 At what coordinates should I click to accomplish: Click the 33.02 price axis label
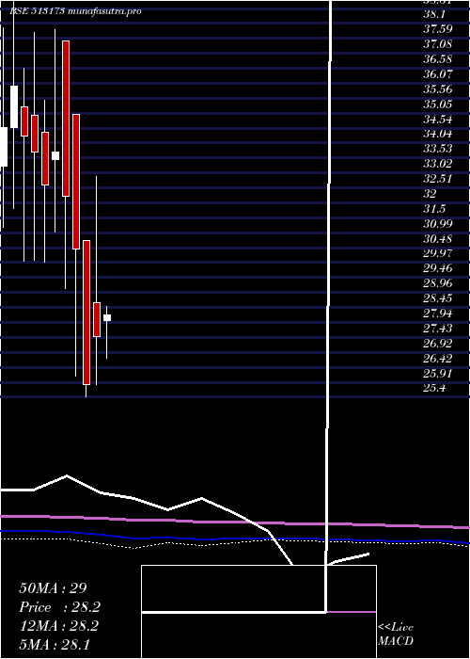438,164
